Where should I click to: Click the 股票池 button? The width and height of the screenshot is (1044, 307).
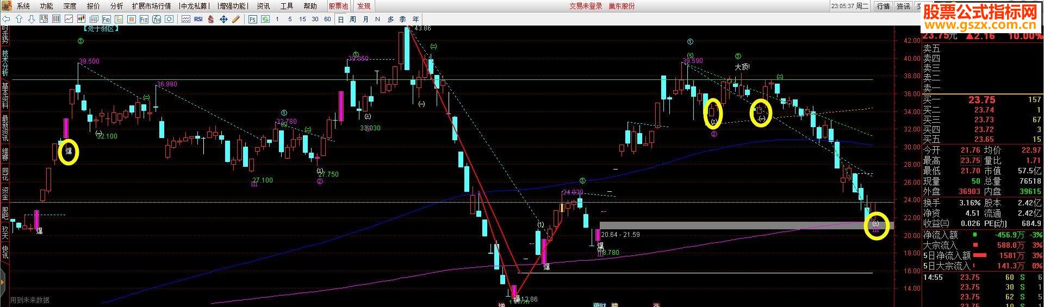click(338, 6)
